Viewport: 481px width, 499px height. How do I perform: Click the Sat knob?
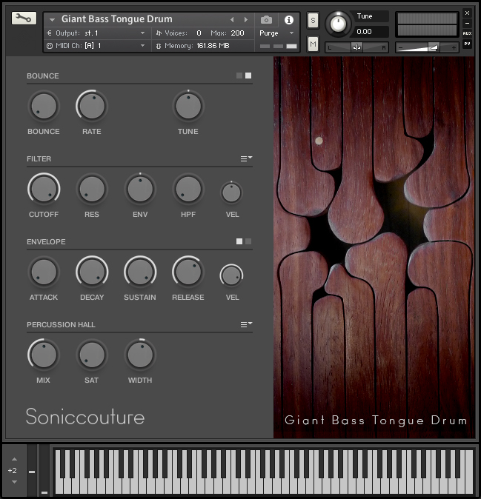point(92,355)
